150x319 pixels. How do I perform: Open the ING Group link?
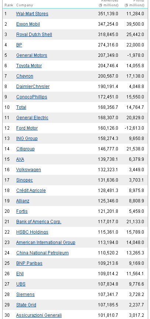(27, 139)
